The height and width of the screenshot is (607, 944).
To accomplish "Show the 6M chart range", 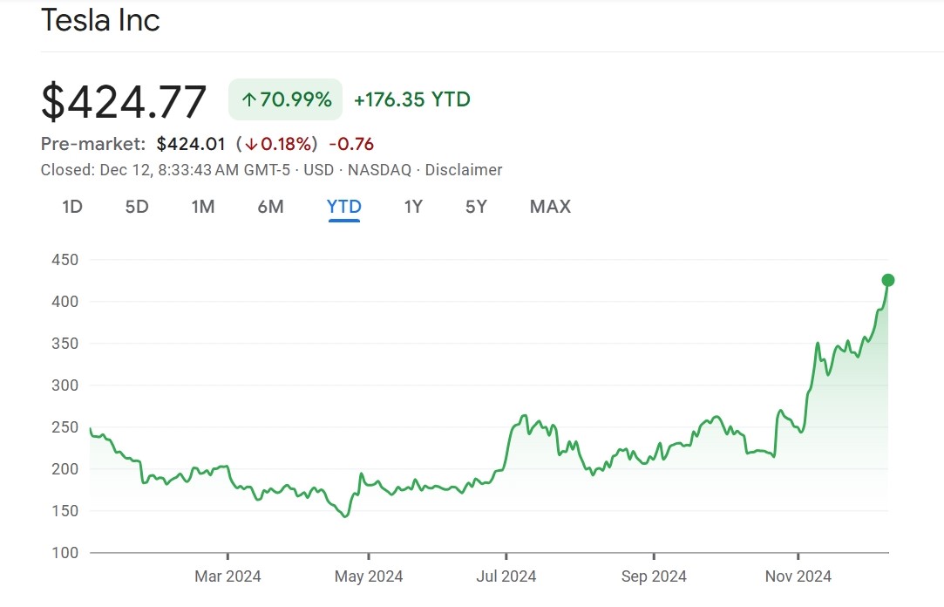I will 270,207.
